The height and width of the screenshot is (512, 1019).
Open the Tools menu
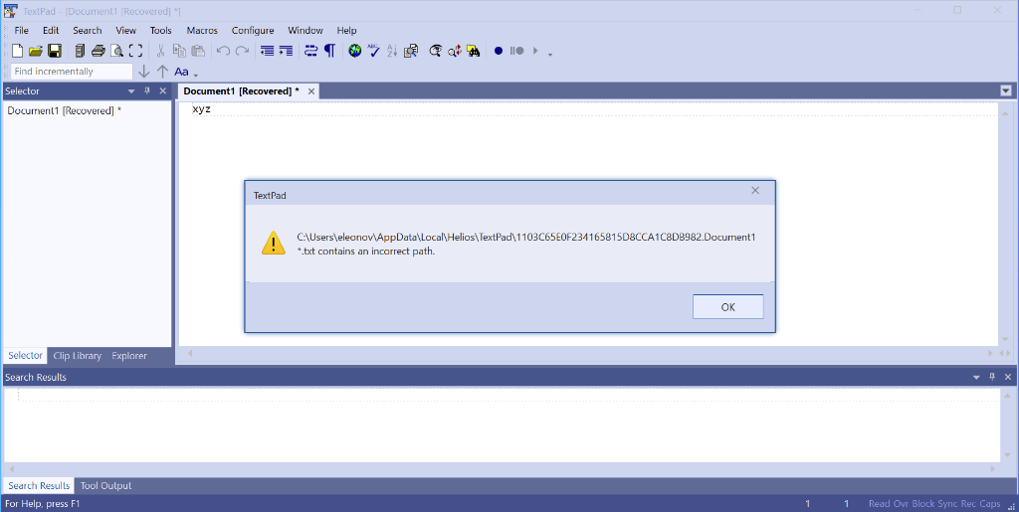coord(160,31)
